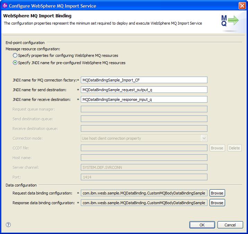Click the 'Configure WebSphere MQ Import Service' title
248x234 pixels.
point(52,6)
